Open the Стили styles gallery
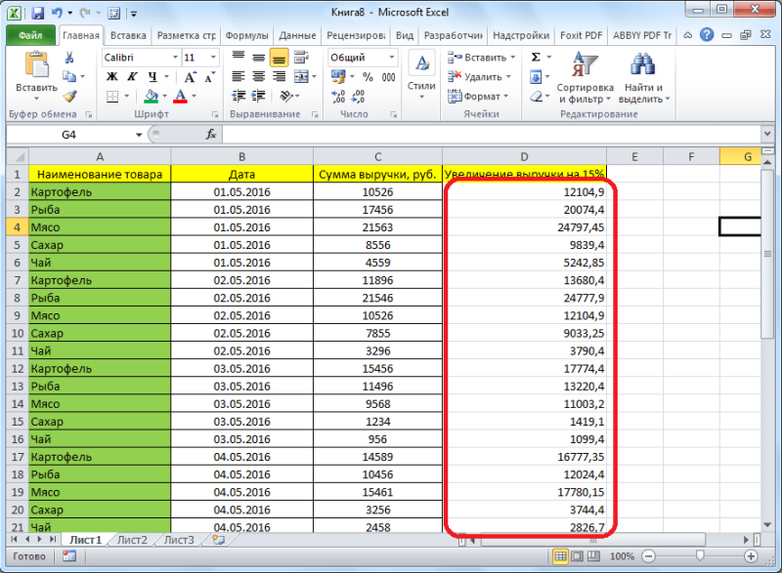 pyautogui.click(x=421, y=76)
